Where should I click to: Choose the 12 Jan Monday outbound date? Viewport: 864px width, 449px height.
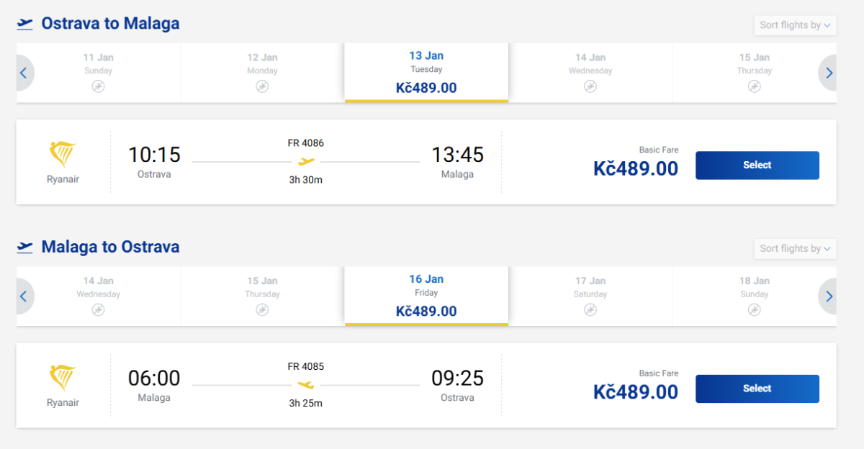(262, 72)
